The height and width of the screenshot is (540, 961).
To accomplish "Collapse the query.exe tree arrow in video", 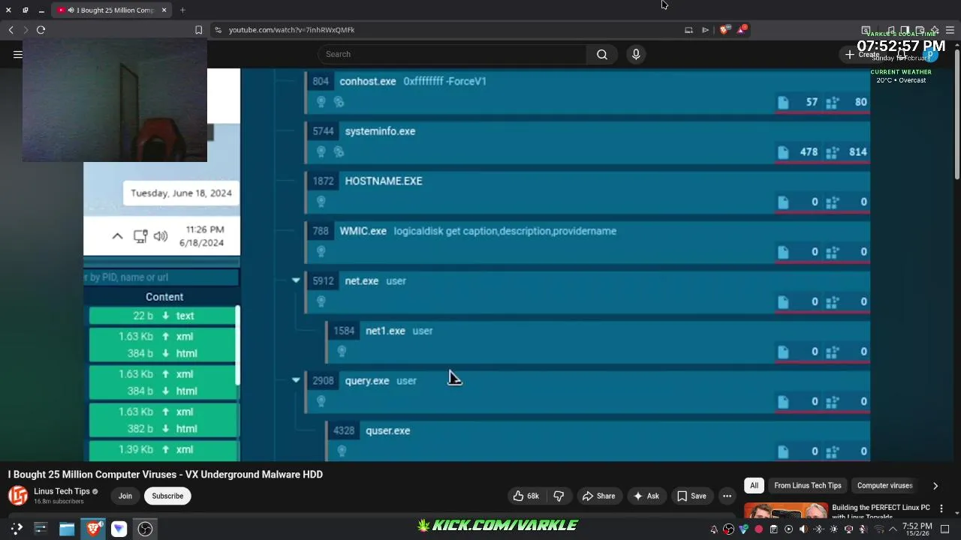I will pos(296,380).
